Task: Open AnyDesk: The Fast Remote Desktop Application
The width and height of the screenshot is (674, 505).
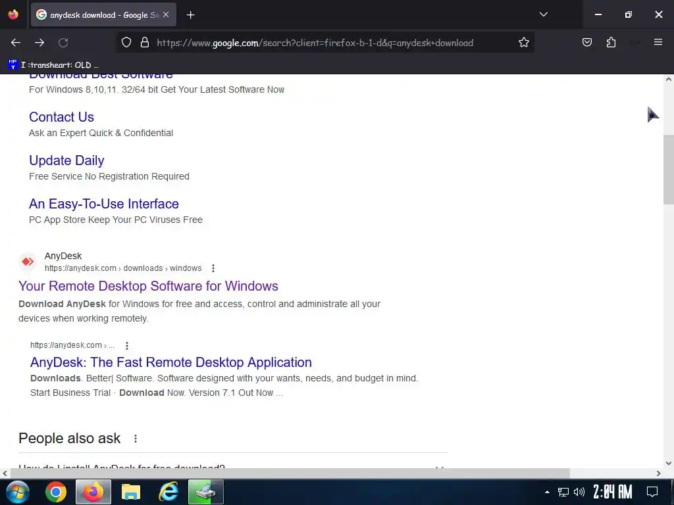Action: pos(170,362)
